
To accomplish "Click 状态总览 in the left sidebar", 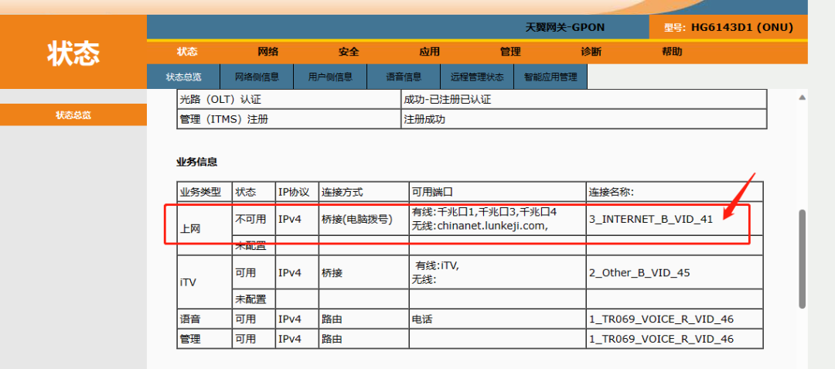I will [73, 115].
